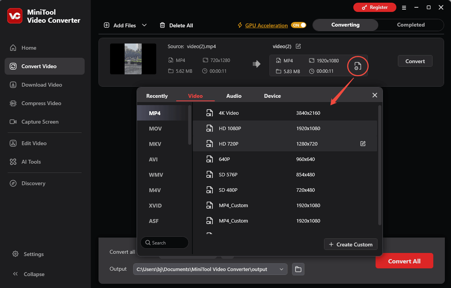Click Create Custom button

(351, 244)
